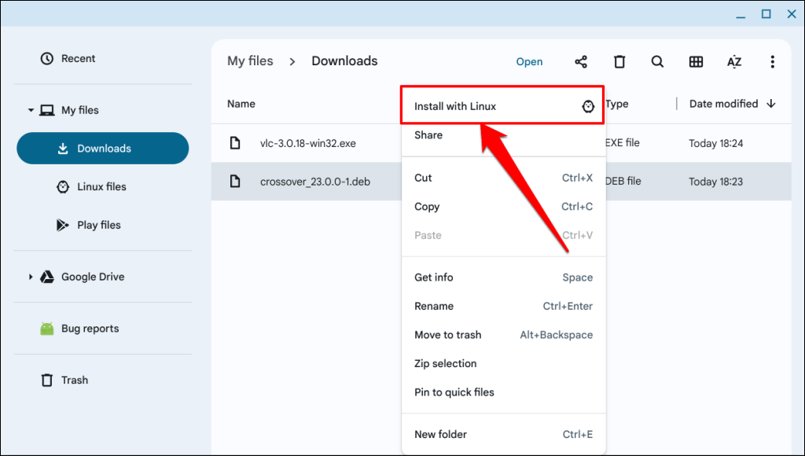Switch to thumbnail grid view
This screenshot has width=805, height=456.
coord(696,62)
